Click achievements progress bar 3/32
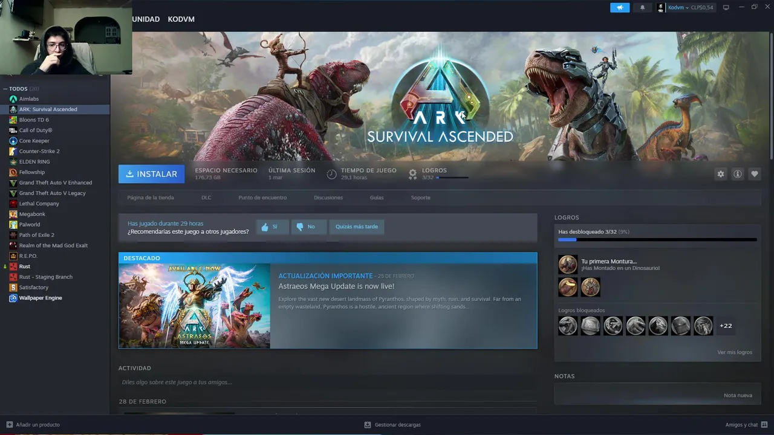 coord(657,240)
